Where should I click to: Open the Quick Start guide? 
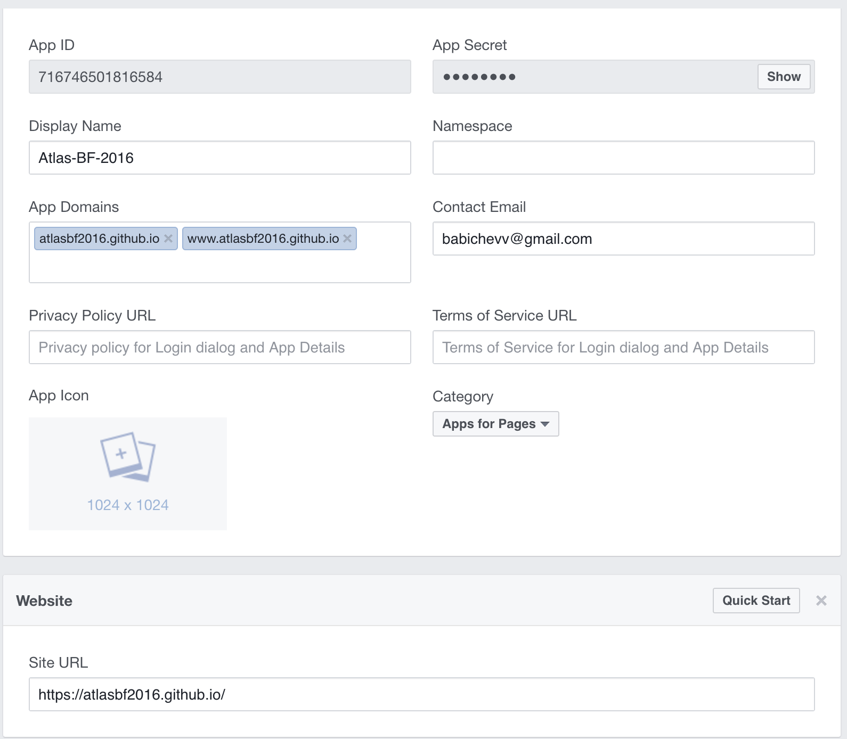[x=756, y=601]
